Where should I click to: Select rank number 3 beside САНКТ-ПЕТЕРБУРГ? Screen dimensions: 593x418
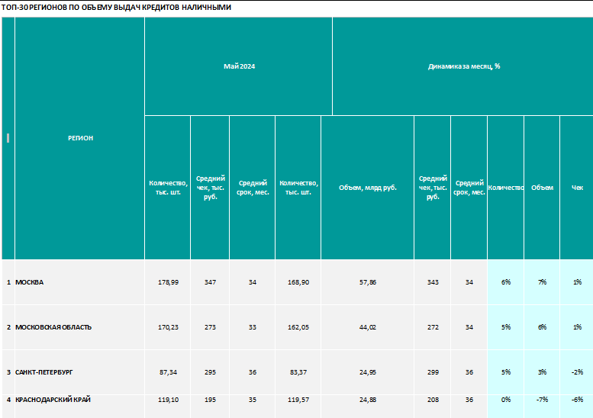pos(8,372)
